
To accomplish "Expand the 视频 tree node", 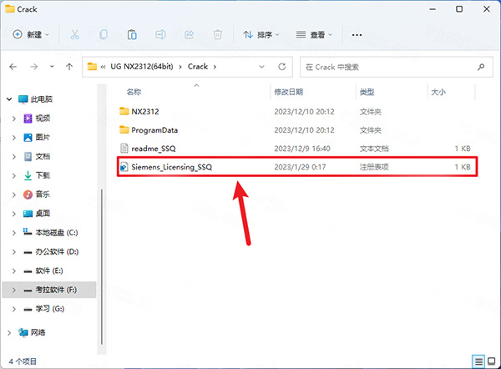I will [13, 119].
